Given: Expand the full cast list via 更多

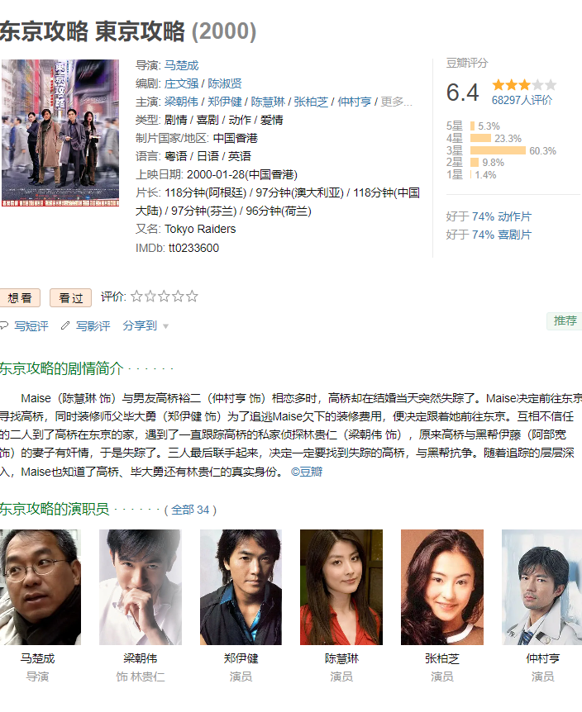Looking at the screenshot, I should 396,102.
